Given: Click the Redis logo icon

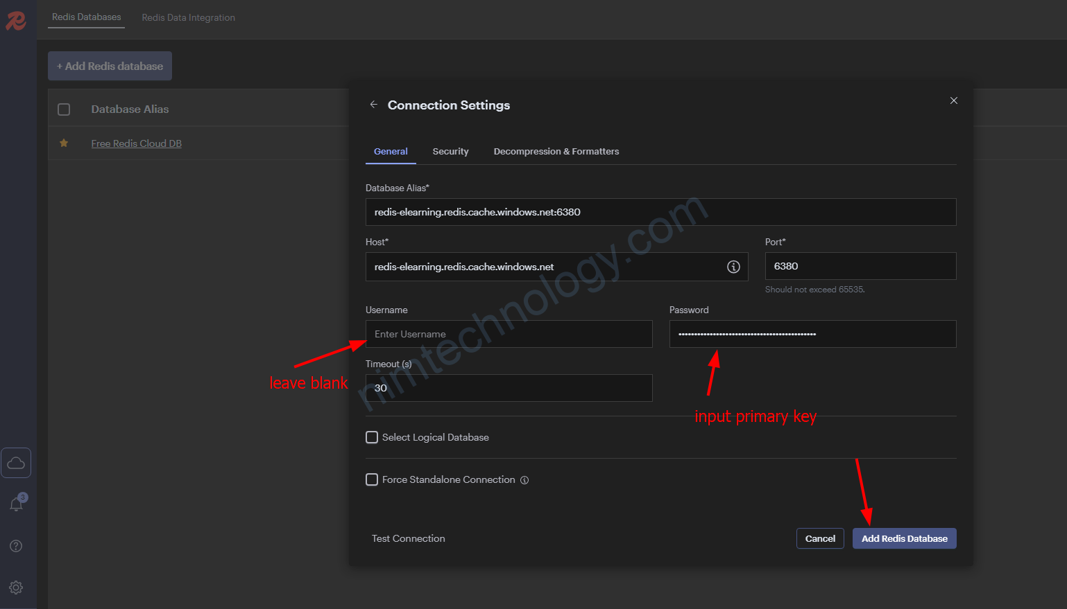Looking at the screenshot, I should [16, 21].
